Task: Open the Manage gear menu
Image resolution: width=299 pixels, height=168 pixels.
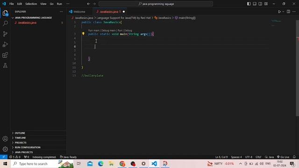Action: tap(5, 149)
